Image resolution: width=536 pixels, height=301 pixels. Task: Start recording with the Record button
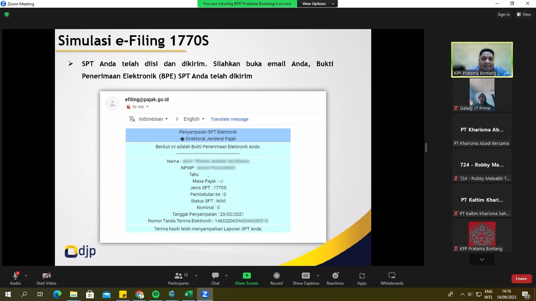click(x=276, y=278)
